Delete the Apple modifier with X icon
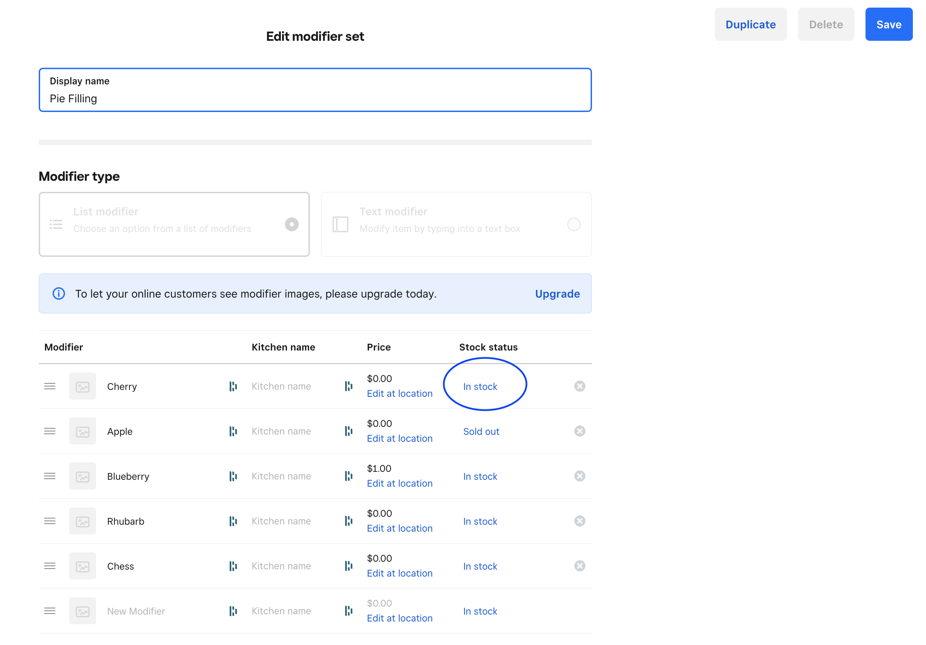This screenshot has height=645, width=926. coord(580,431)
